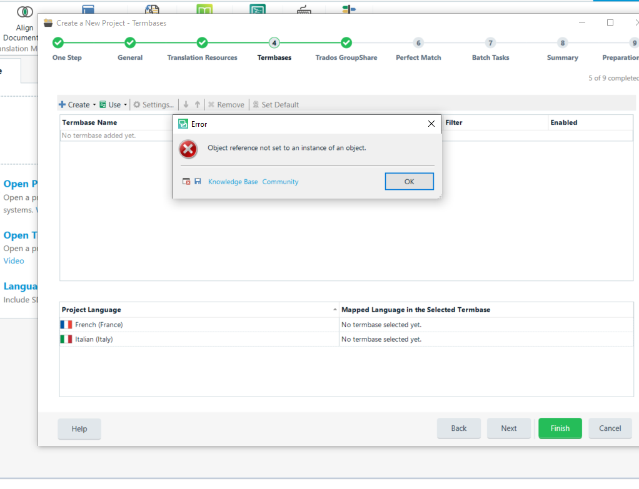The image size is (639, 489).
Task: Click the Create termbase button
Action: coord(74,105)
